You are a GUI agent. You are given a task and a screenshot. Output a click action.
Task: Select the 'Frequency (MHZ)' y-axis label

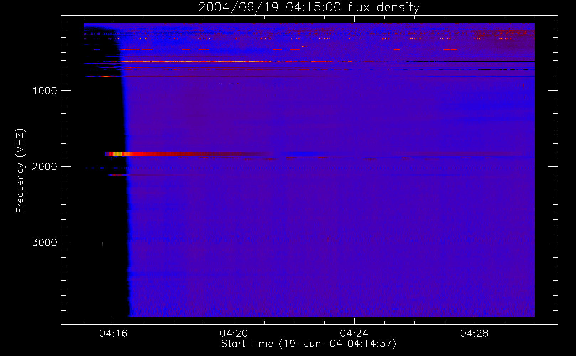tap(20, 171)
